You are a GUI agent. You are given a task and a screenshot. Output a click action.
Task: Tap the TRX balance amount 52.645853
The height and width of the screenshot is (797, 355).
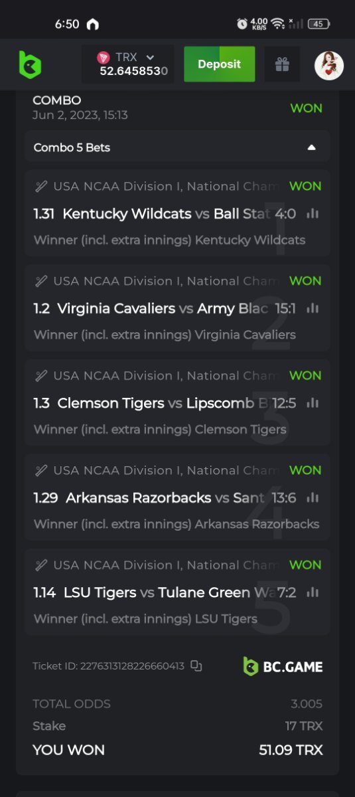(x=134, y=71)
